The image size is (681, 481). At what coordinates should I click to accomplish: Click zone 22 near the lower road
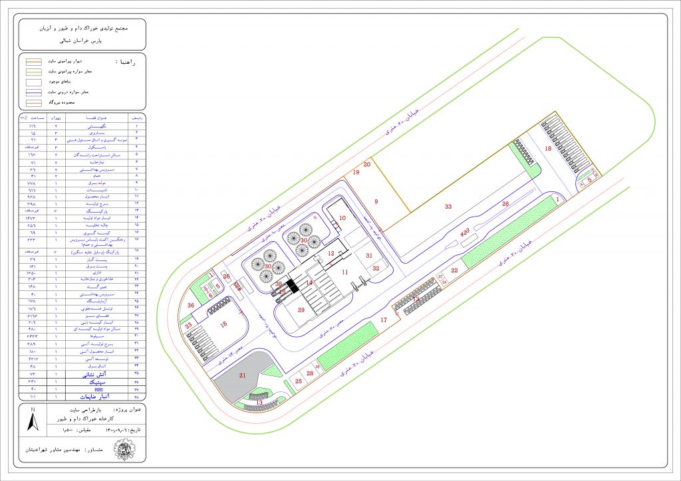454,270
